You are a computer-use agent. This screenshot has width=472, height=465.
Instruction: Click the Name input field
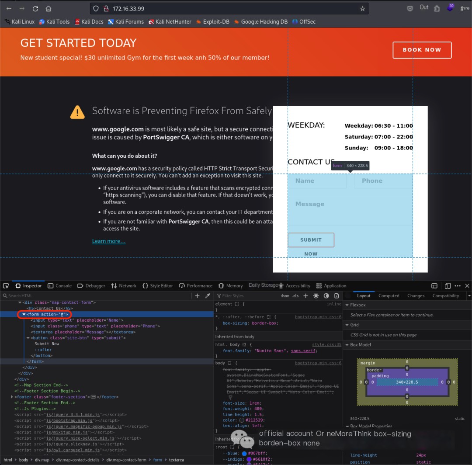tap(317, 181)
